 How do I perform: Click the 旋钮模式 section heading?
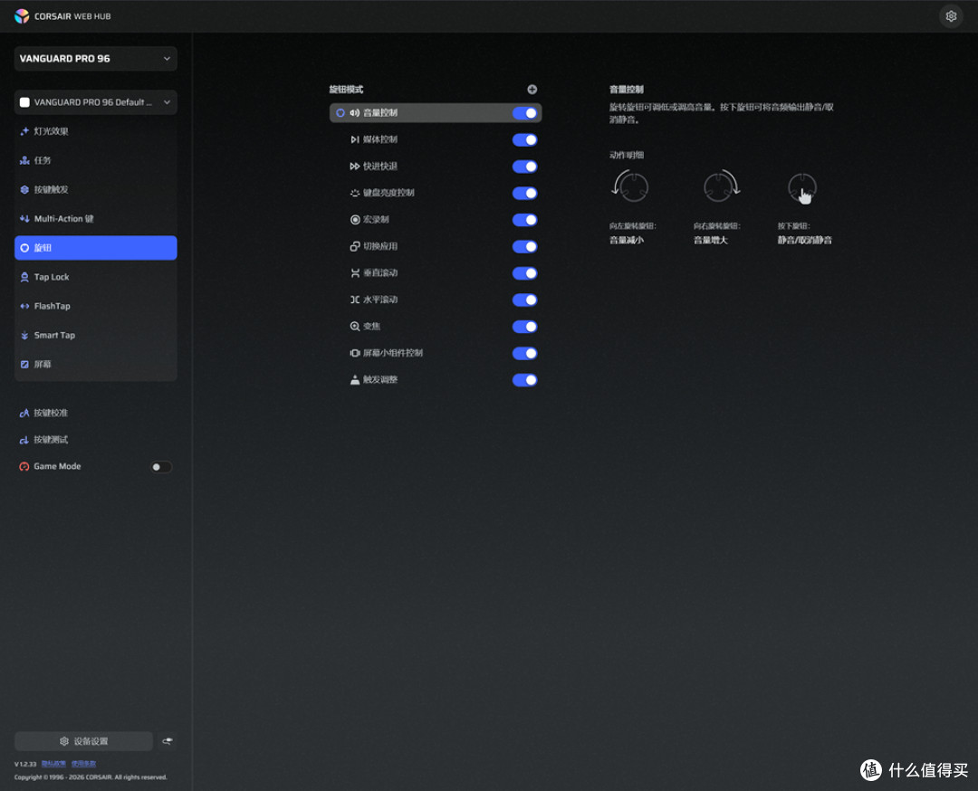pyautogui.click(x=346, y=89)
